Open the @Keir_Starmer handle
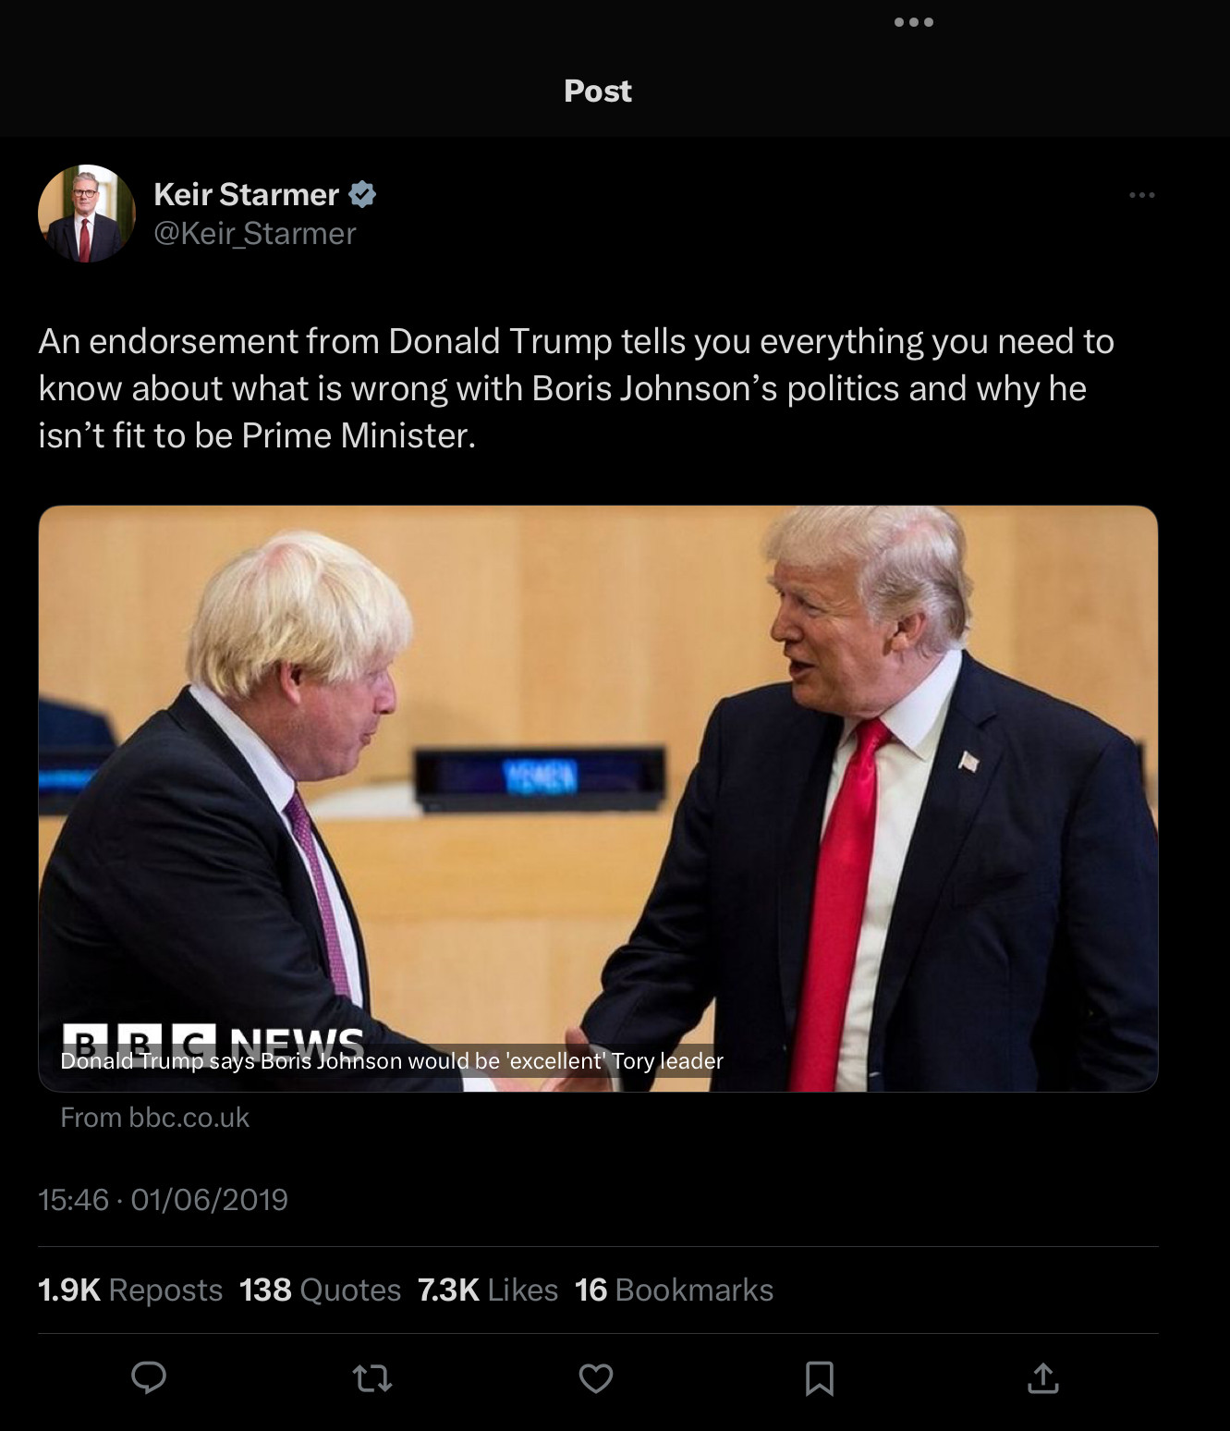This screenshot has width=1230, height=1431. (x=255, y=234)
